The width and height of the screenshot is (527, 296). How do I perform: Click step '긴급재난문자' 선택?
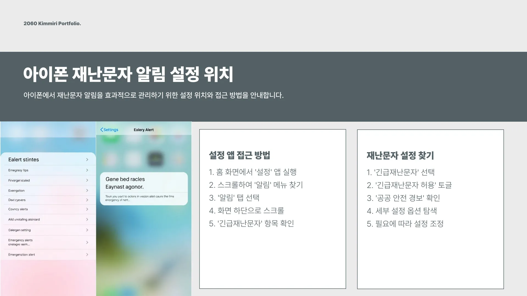[400, 172]
